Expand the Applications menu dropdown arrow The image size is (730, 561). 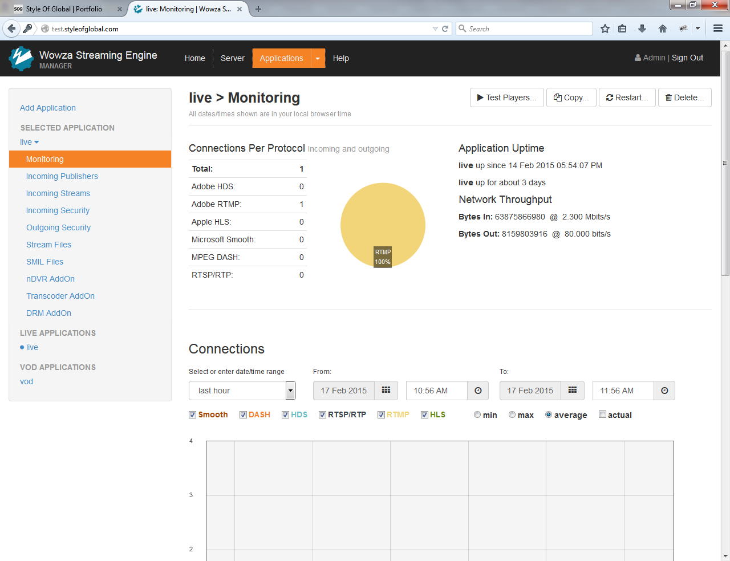(318, 58)
